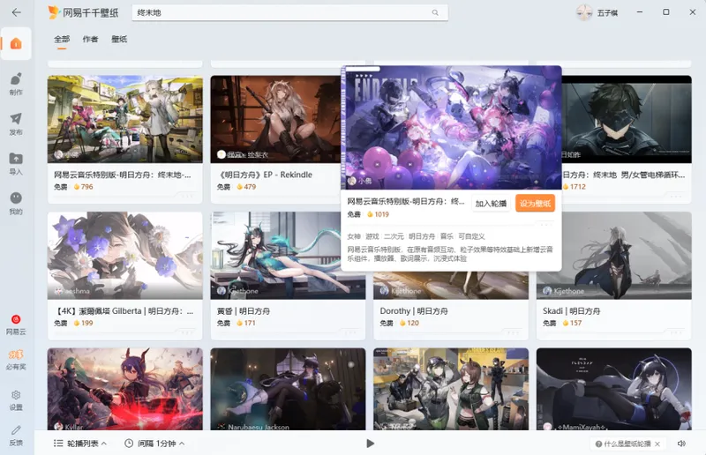This screenshot has width=706, height=455.
Task: Close the 什么是壁纸轮播 tip
Action: tap(657, 444)
